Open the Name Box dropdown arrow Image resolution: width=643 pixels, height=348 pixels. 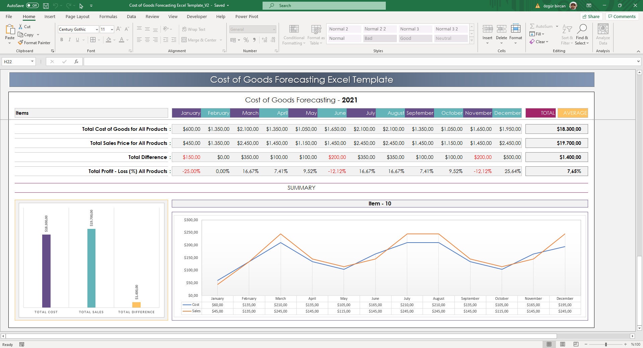click(x=32, y=62)
